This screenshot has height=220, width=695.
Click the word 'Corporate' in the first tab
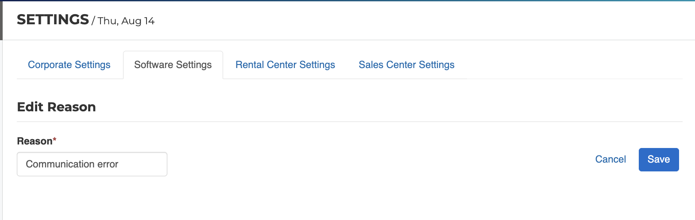50,65
